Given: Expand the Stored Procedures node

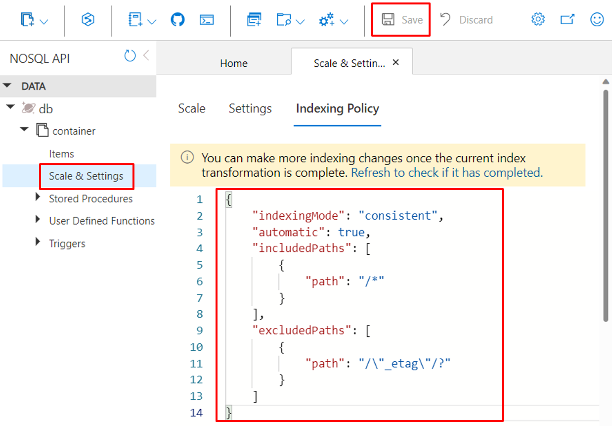Looking at the screenshot, I should pos(38,197).
